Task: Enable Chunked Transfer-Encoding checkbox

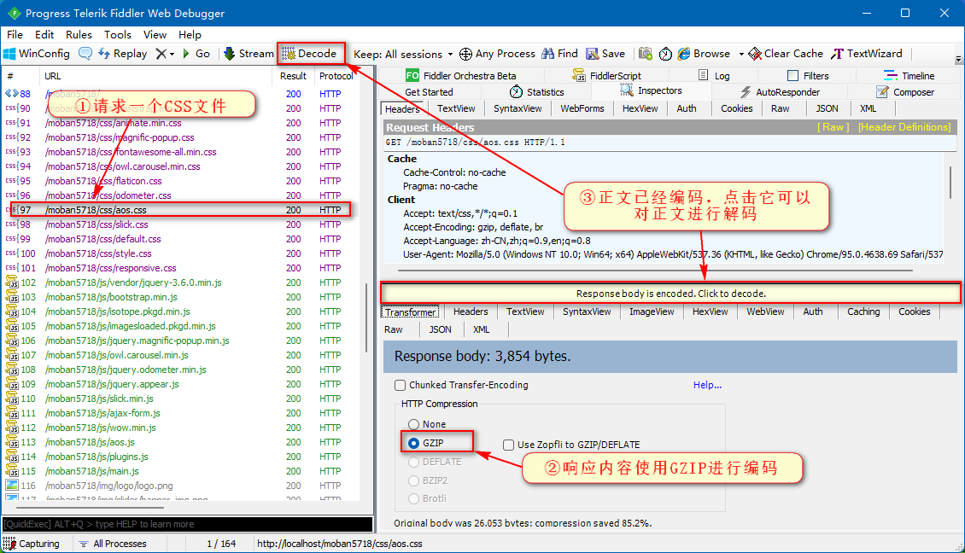Action: tap(401, 386)
